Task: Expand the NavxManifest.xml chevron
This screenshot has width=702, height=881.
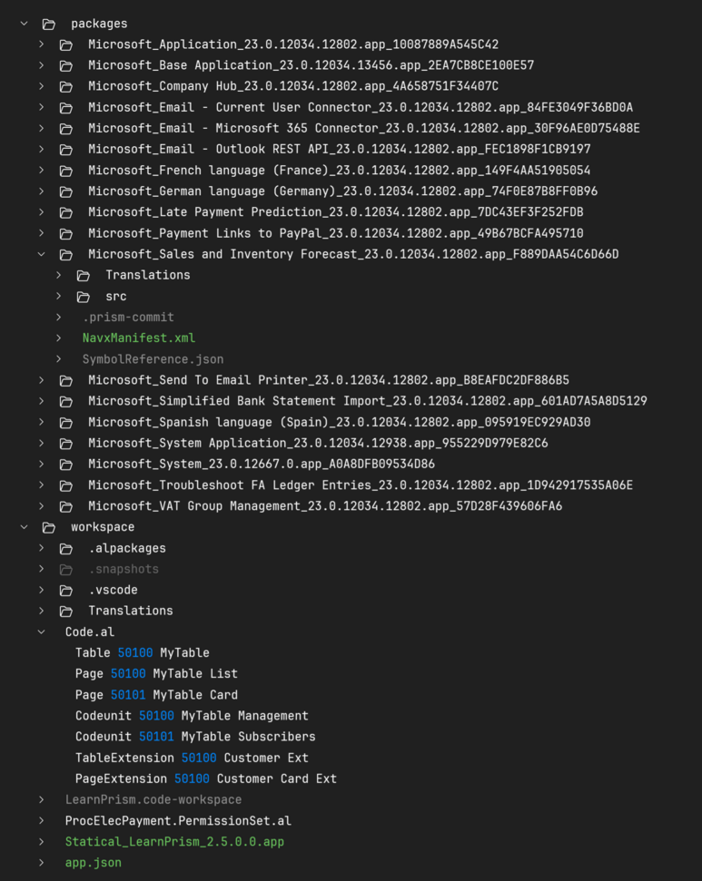Action: (59, 338)
